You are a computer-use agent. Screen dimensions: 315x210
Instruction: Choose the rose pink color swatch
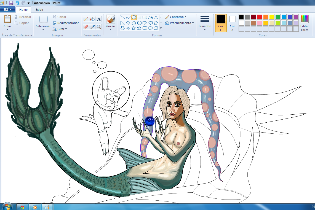(260, 23)
